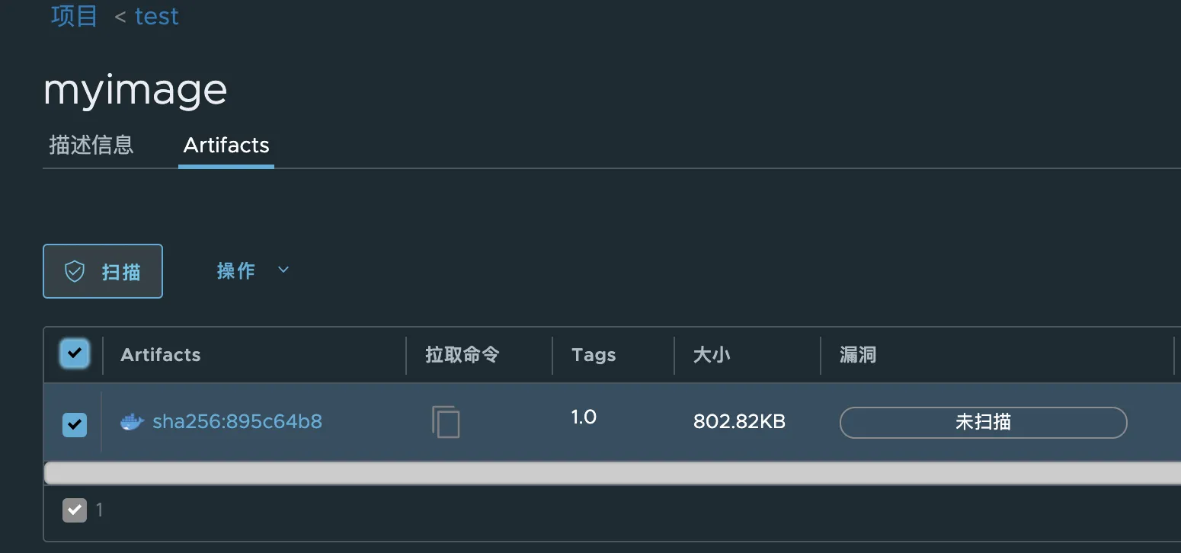Go back to the 项目 projects page
This screenshot has width=1181, height=553.
coord(75,16)
